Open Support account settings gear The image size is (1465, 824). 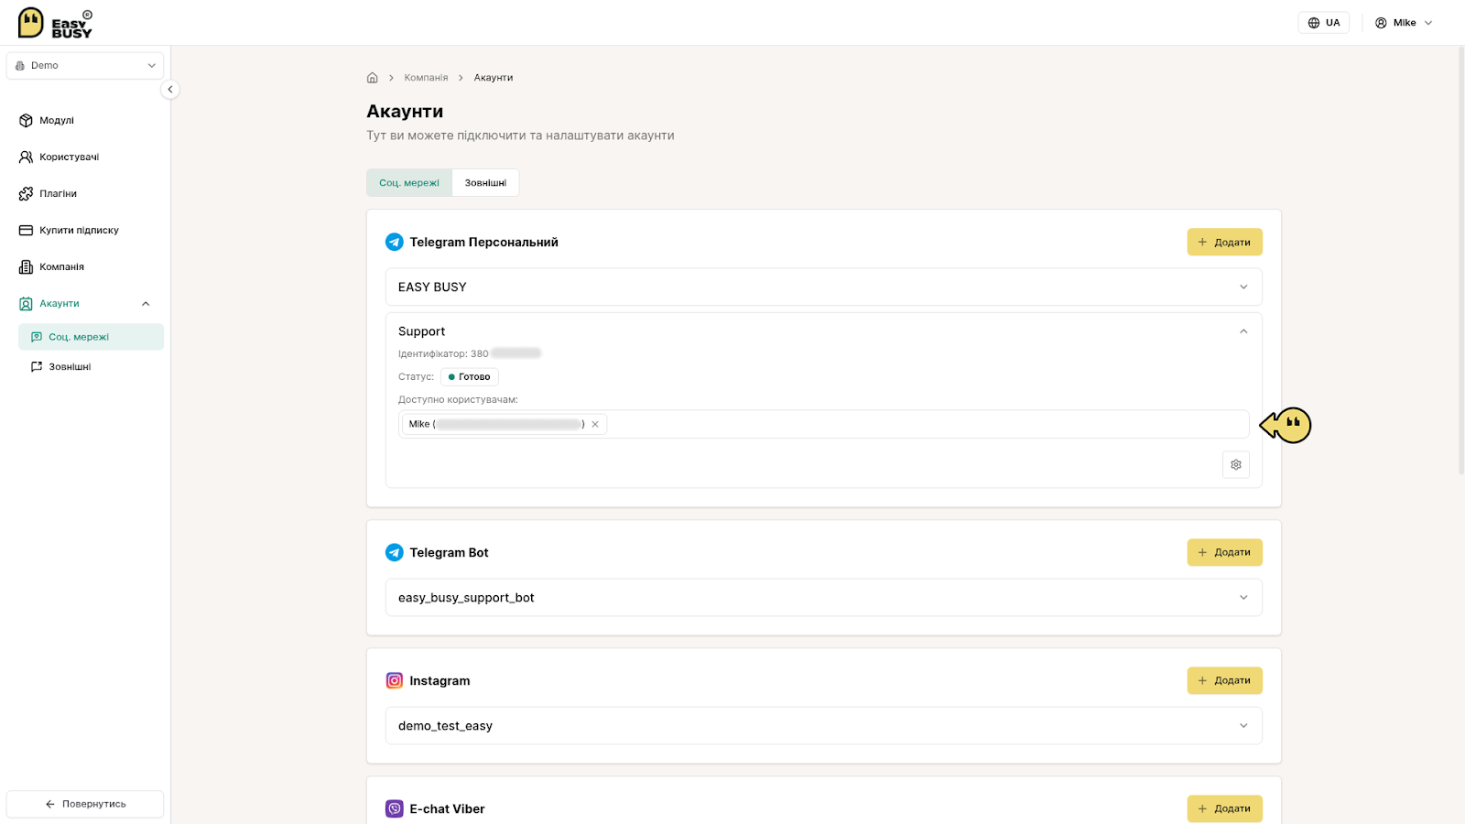click(1235, 464)
